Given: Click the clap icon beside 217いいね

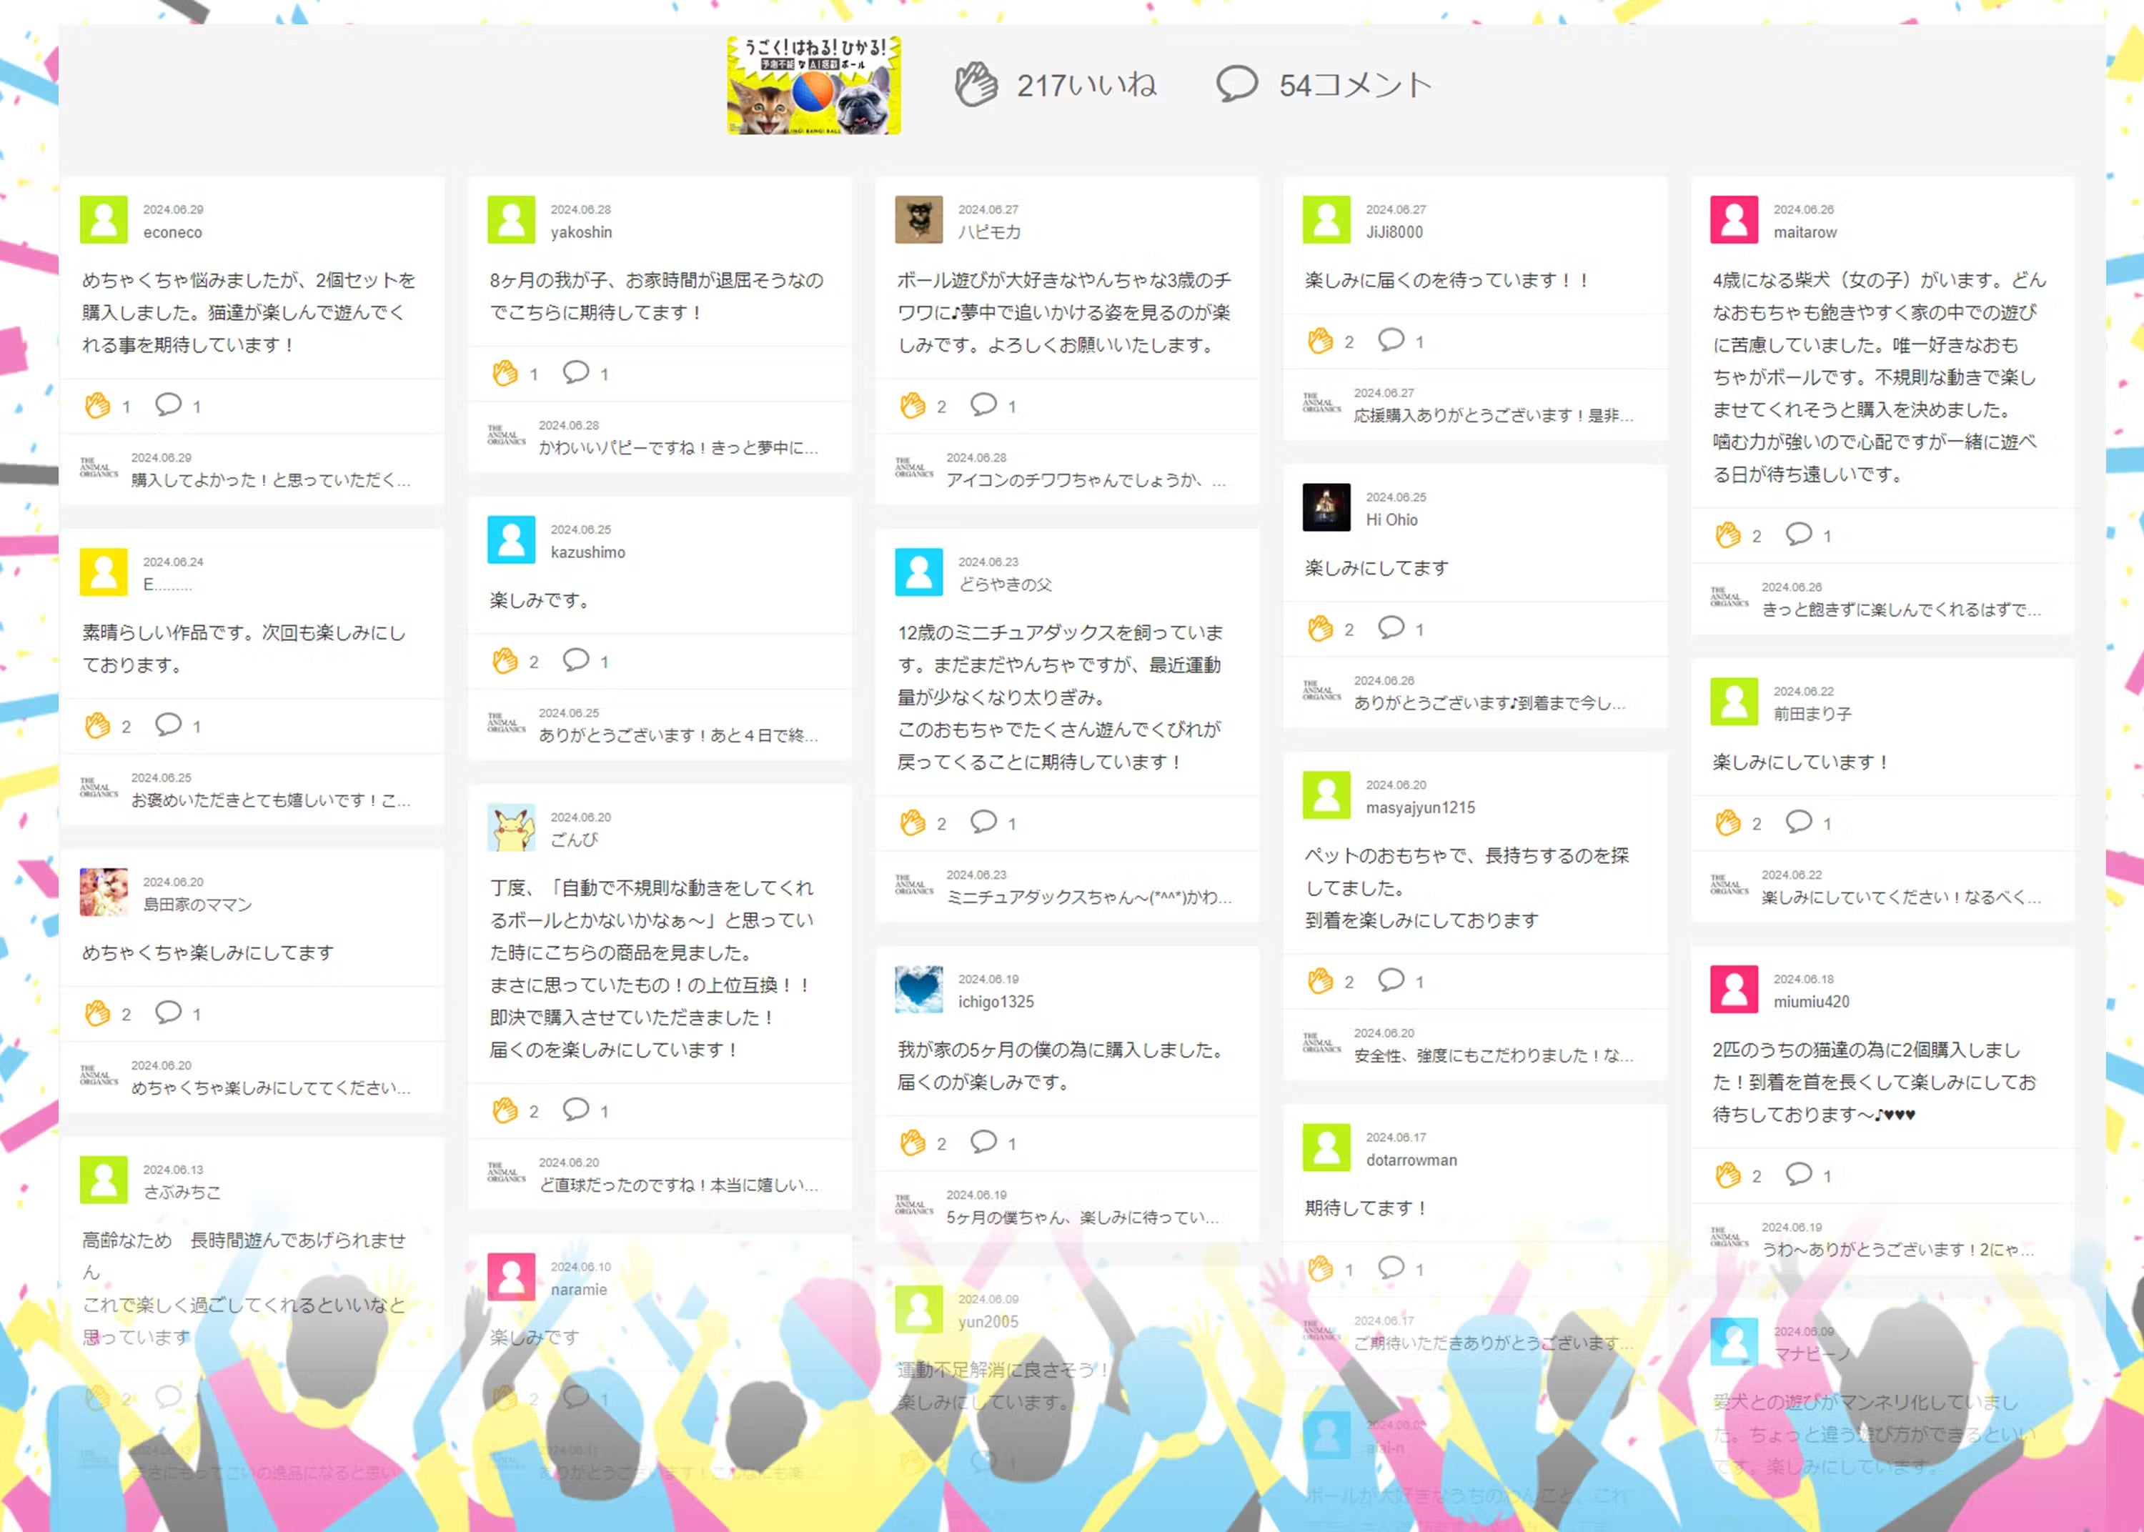Looking at the screenshot, I should [976, 85].
